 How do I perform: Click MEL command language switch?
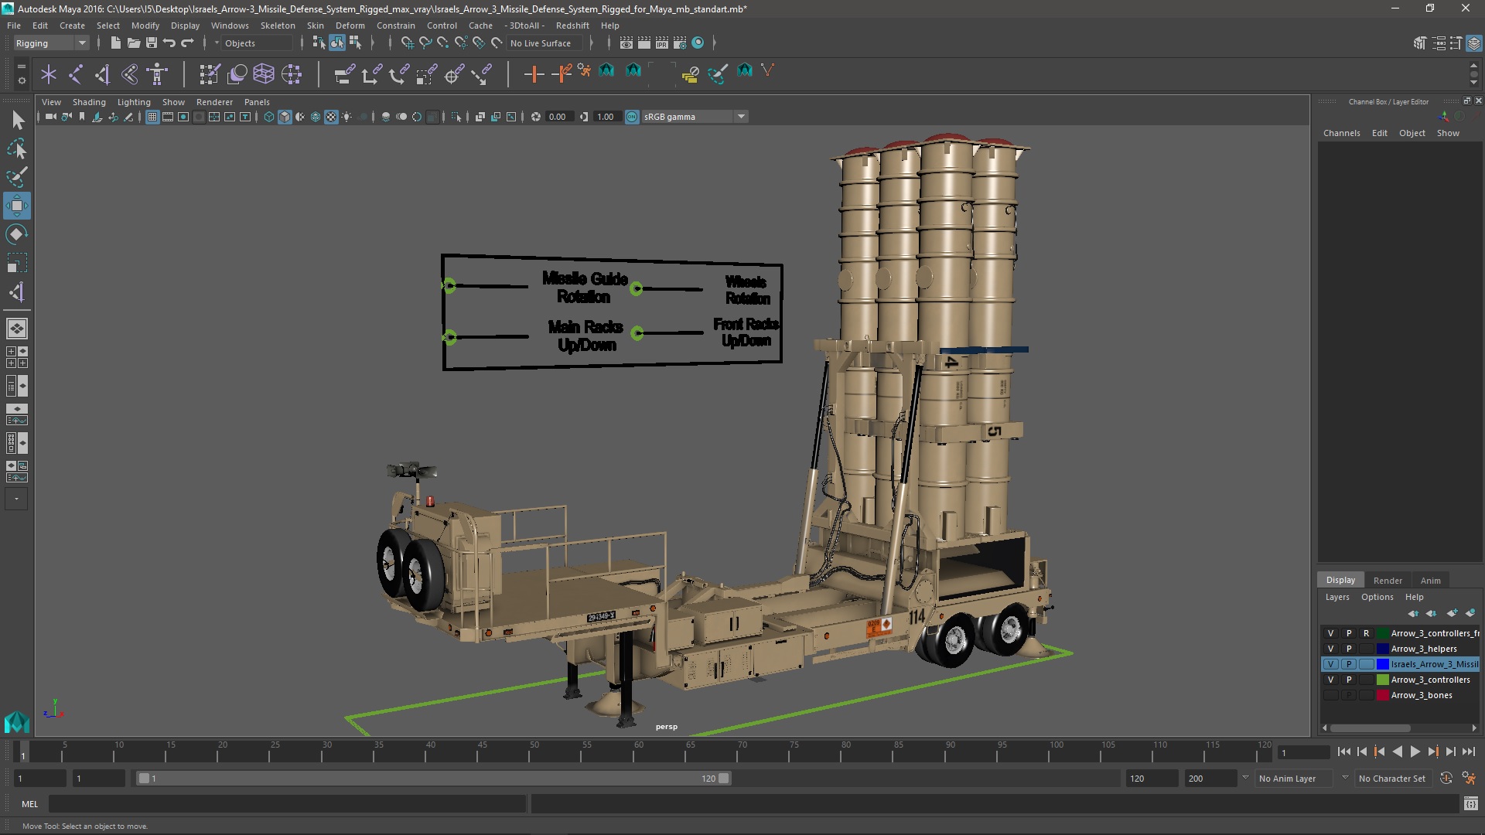click(x=29, y=804)
